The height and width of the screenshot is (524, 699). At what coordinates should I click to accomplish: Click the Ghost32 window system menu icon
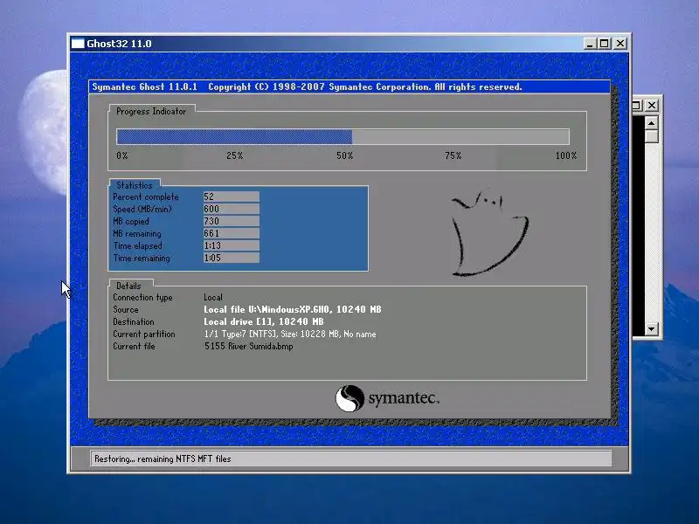pos(78,43)
